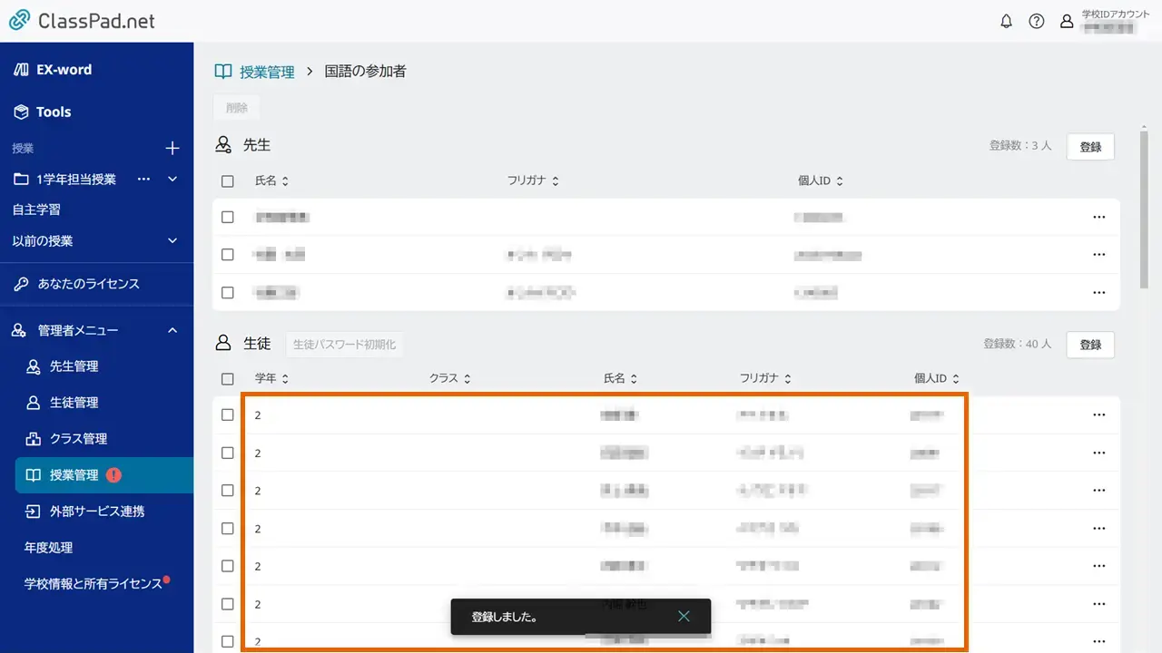This screenshot has width=1162, height=653.
Task: Collapse the 管理者メニュー section
Action: 172,330
